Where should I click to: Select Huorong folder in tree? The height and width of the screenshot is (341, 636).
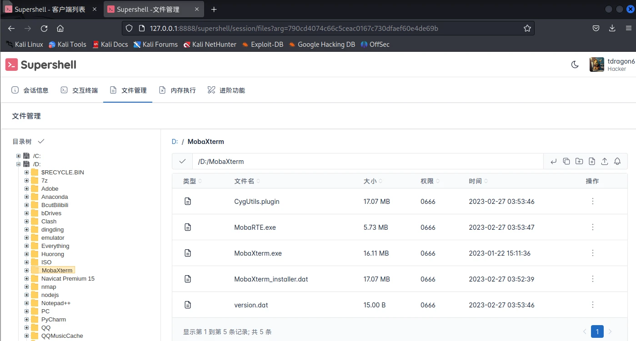53,254
